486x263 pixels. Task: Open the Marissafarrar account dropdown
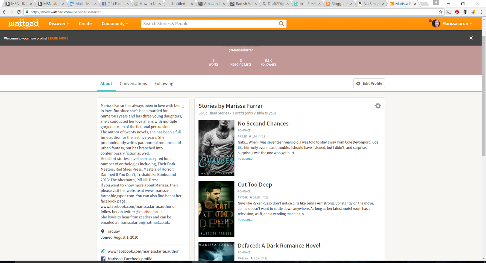[457, 24]
